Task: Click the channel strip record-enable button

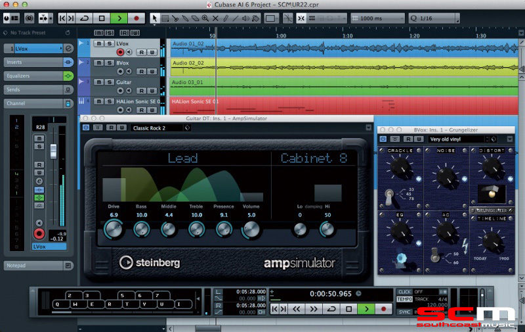Action: pyautogui.click(x=39, y=233)
